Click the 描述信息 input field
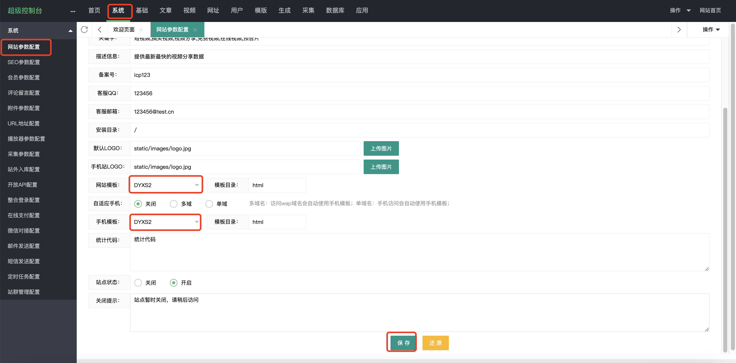Viewport: 736px width, 363px height. click(419, 56)
